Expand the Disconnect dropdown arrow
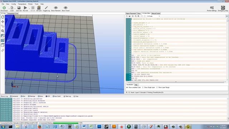The image size is (229, 129). pos(9,8)
